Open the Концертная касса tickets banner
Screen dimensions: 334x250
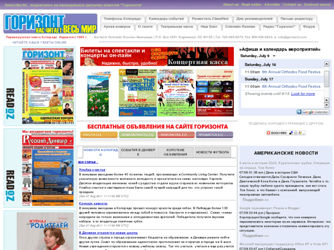point(157,56)
